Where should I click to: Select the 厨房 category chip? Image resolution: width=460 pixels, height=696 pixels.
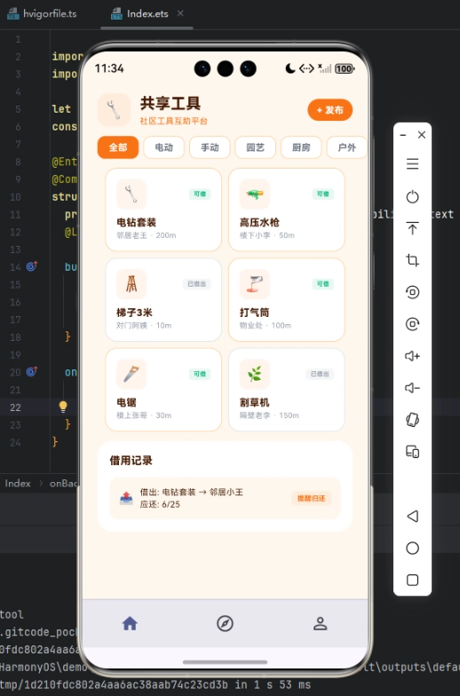[x=301, y=147]
